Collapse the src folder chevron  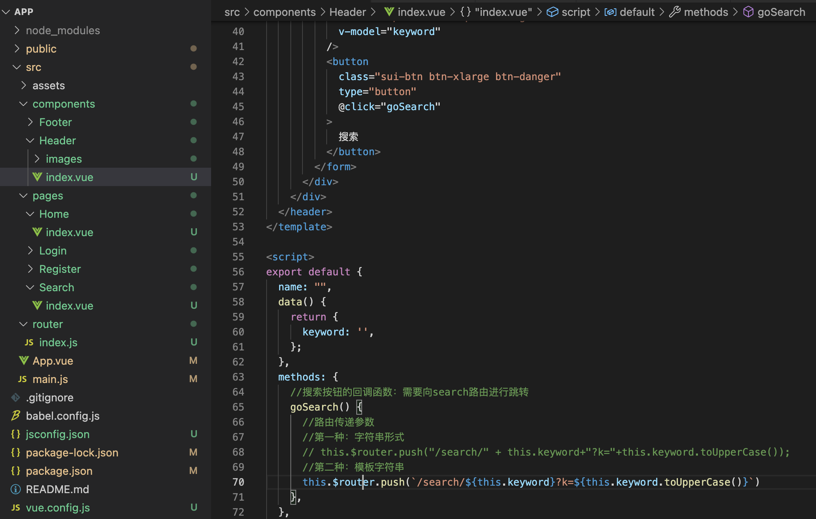point(17,67)
